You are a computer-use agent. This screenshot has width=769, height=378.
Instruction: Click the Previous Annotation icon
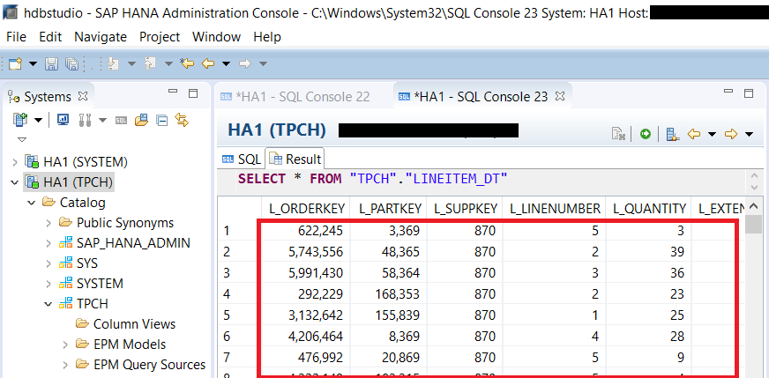150,63
